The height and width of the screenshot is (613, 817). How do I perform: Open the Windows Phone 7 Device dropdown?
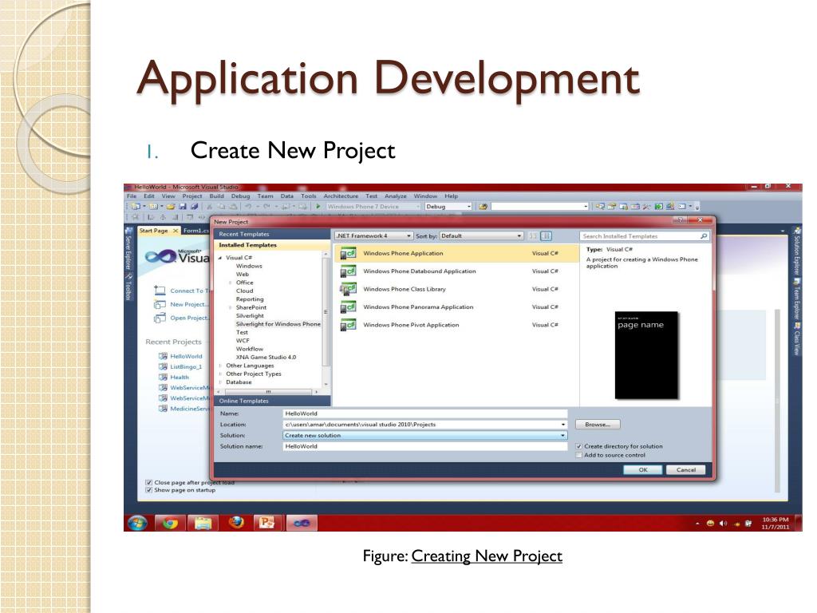coord(373,207)
